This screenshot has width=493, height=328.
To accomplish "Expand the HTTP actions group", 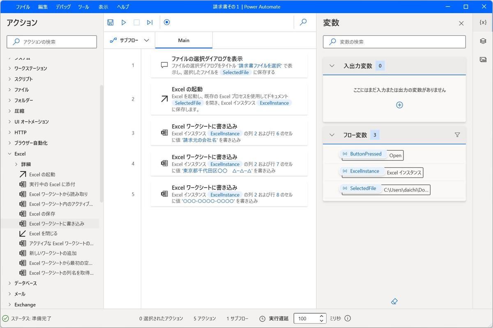I will [x=10, y=132].
